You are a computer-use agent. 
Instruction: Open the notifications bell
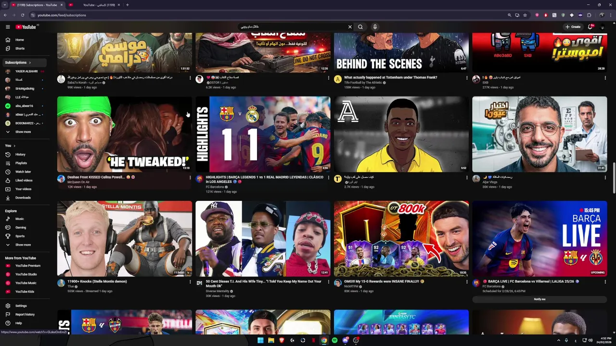[590, 27]
